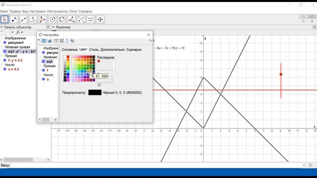Click the red slider point a on canvas

click(x=281, y=74)
